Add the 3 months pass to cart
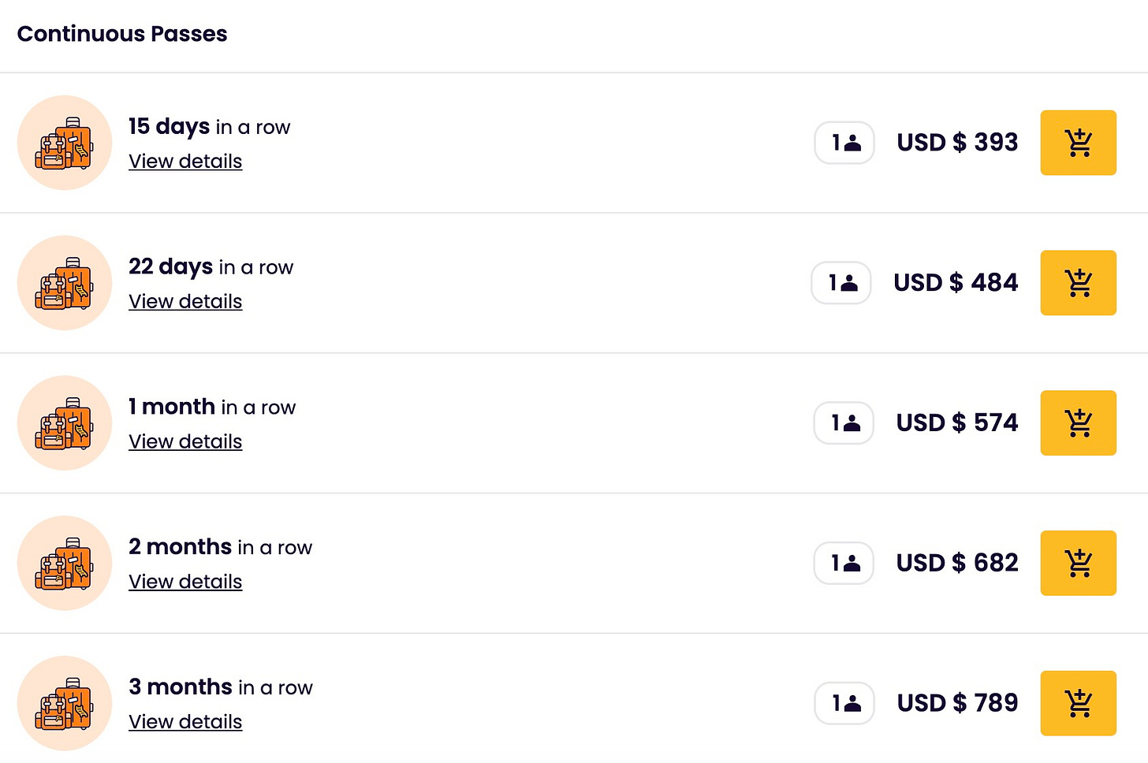This screenshot has height=763, width=1148. tap(1078, 703)
